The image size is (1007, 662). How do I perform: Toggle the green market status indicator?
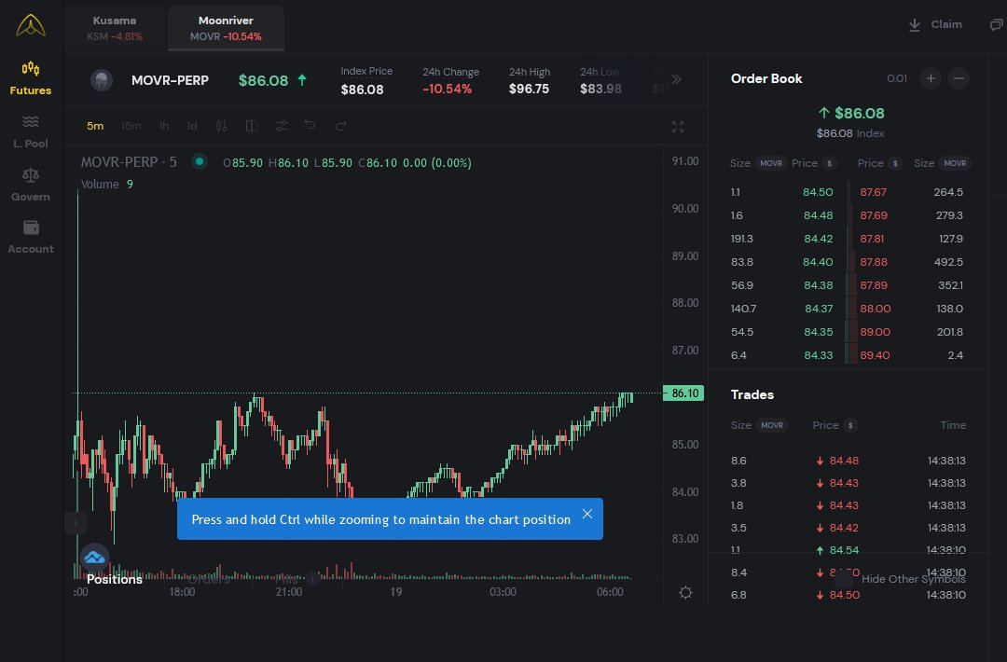[200, 162]
